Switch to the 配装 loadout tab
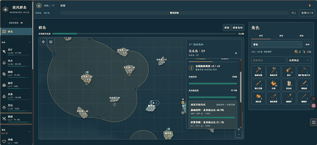317x145 pixels. pyautogui.click(x=301, y=36)
